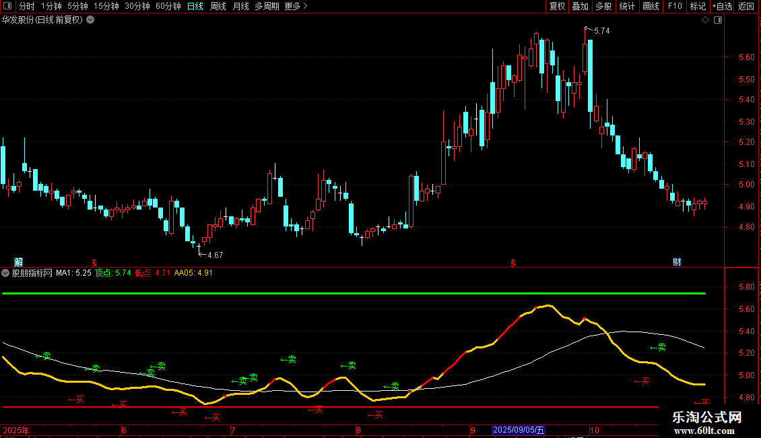
Task: Click month 8 on the time axis
Action: [x=358, y=430]
